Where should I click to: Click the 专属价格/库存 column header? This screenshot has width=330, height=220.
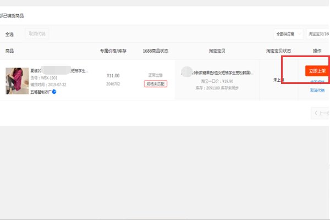click(x=113, y=51)
